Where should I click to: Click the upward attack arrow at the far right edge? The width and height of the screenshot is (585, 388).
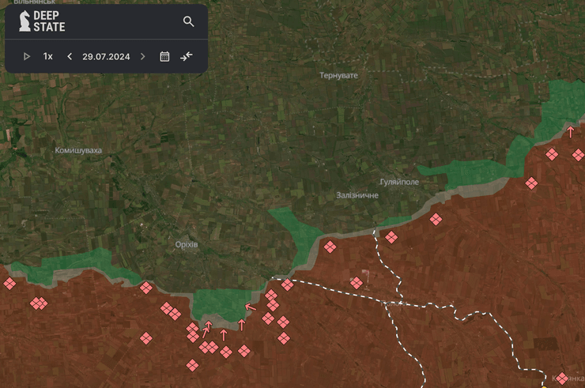pos(571,132)
